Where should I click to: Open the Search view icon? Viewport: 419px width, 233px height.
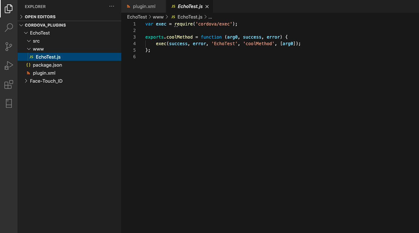tap(9, 28)
